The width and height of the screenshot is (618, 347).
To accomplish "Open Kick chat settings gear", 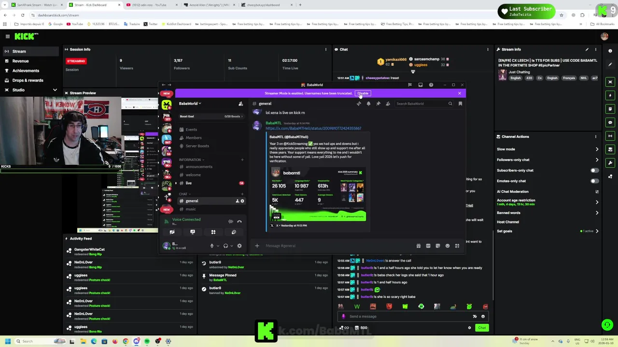I will point(469,328).
